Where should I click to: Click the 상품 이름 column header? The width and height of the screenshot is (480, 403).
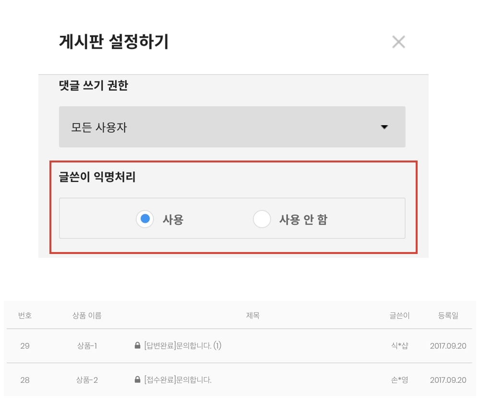[87, 315]
